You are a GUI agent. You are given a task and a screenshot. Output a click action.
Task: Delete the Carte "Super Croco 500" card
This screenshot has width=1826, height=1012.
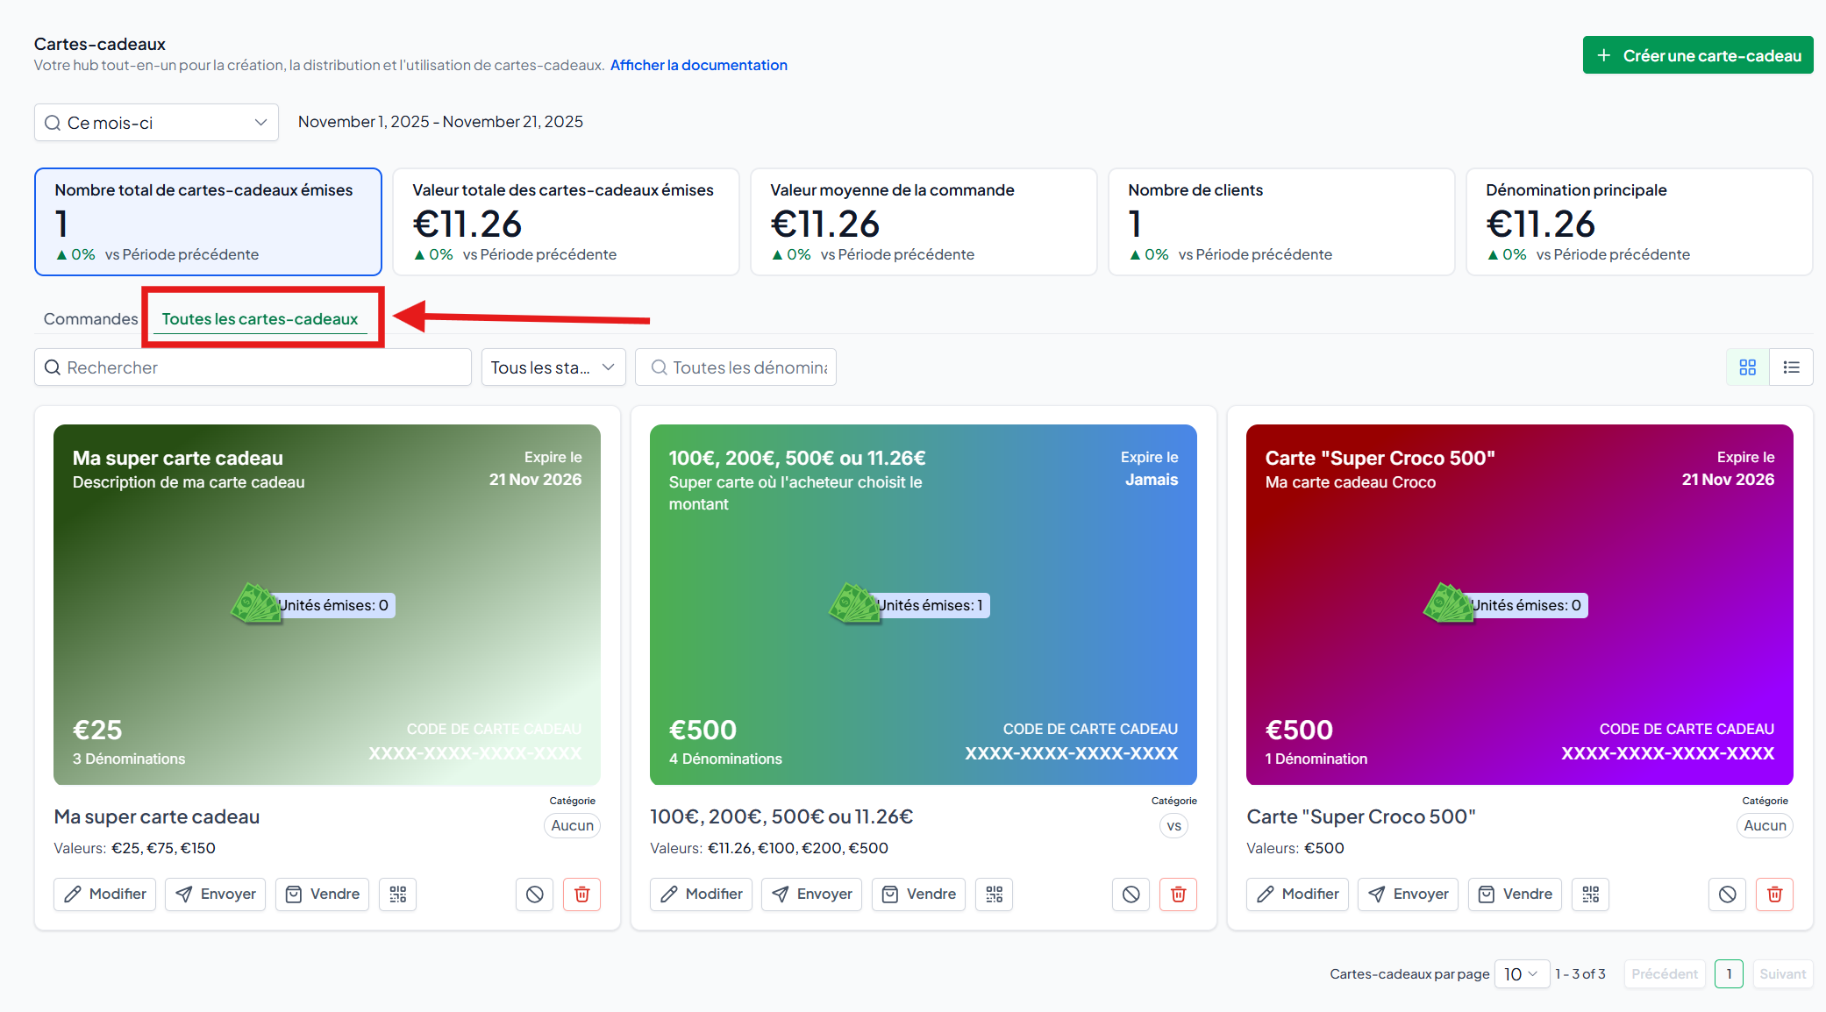1774,894
